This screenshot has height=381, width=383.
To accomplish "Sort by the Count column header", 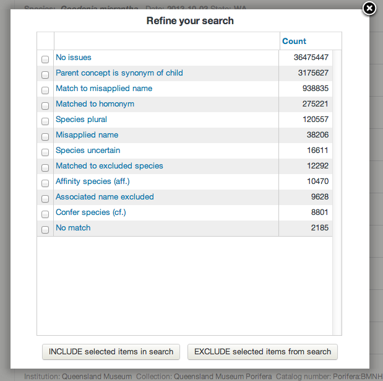I will [x=294, y=42].
